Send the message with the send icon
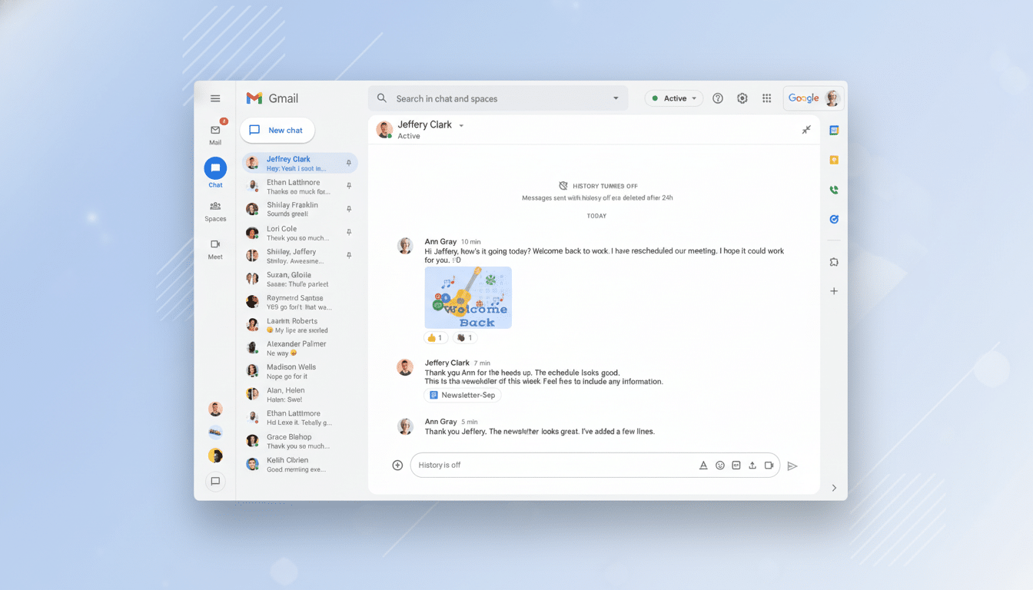Image resolution: width=1033 pixels, height=590 pixels. click(x=792, y=465)
